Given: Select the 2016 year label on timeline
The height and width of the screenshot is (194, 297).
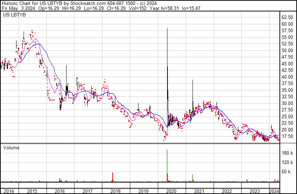Looking at the screenshot, I should click(x=60, y=191).
